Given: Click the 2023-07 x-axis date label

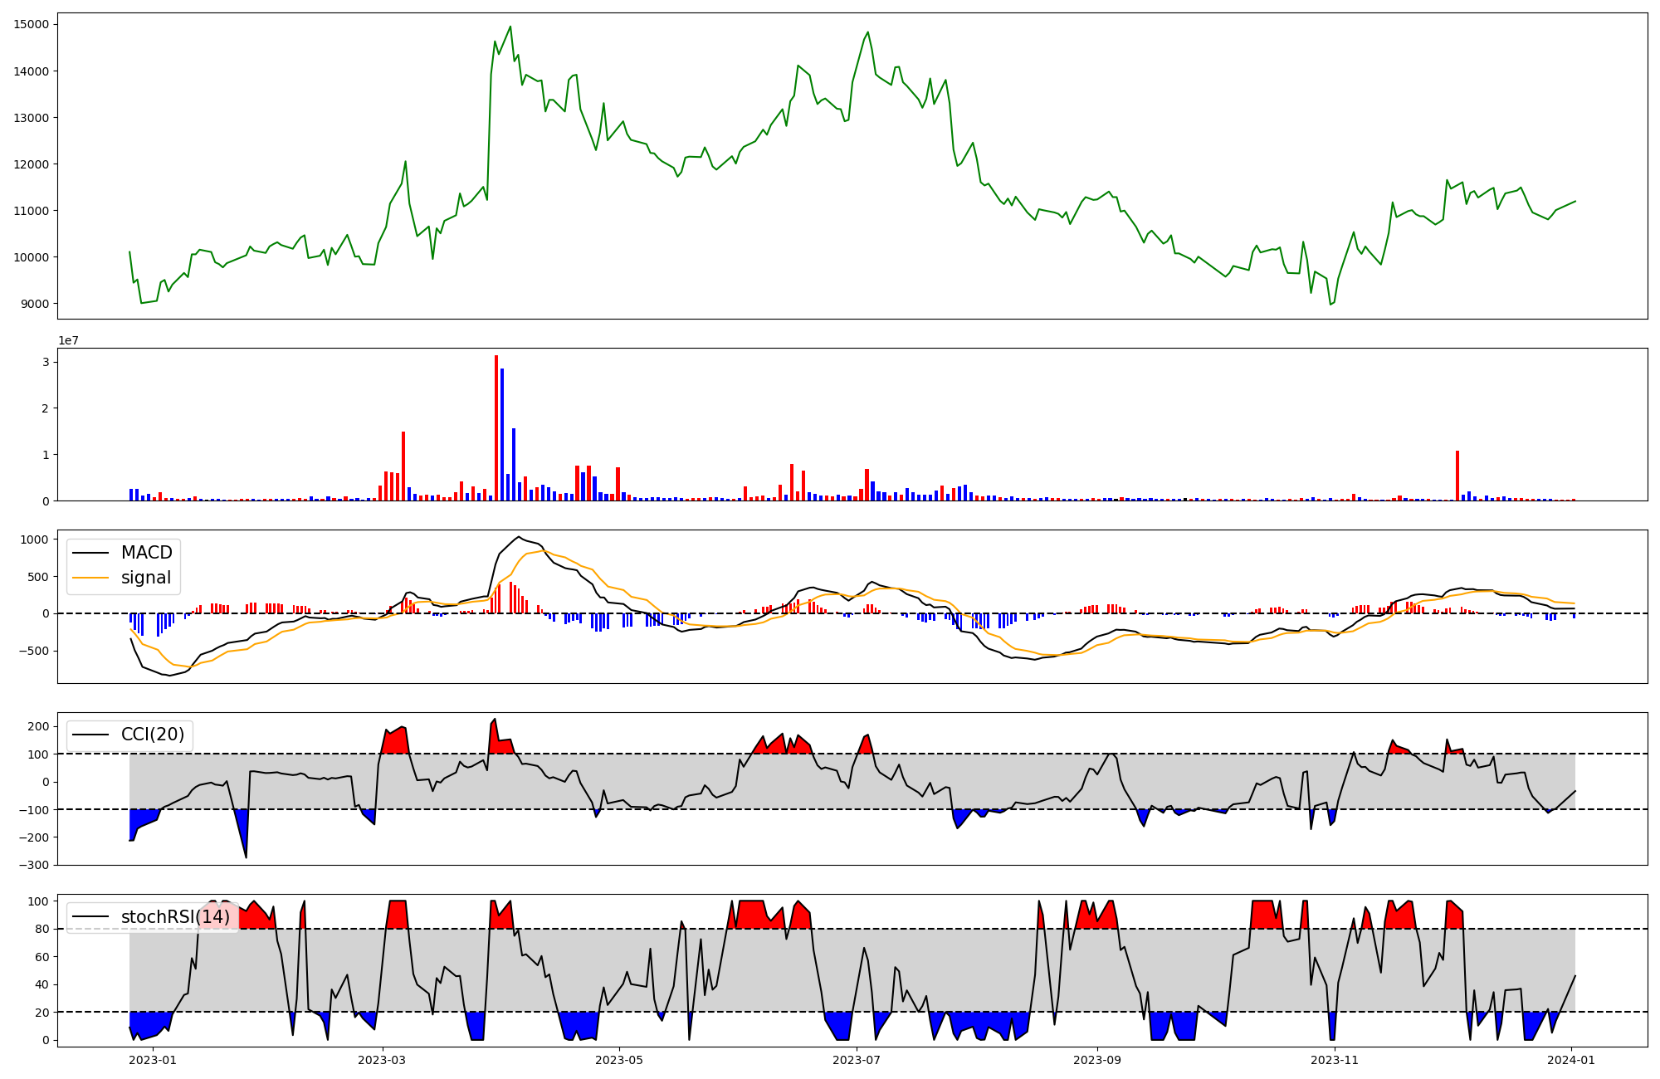Looking at the screenshot, I should [x=856, y=1060].
